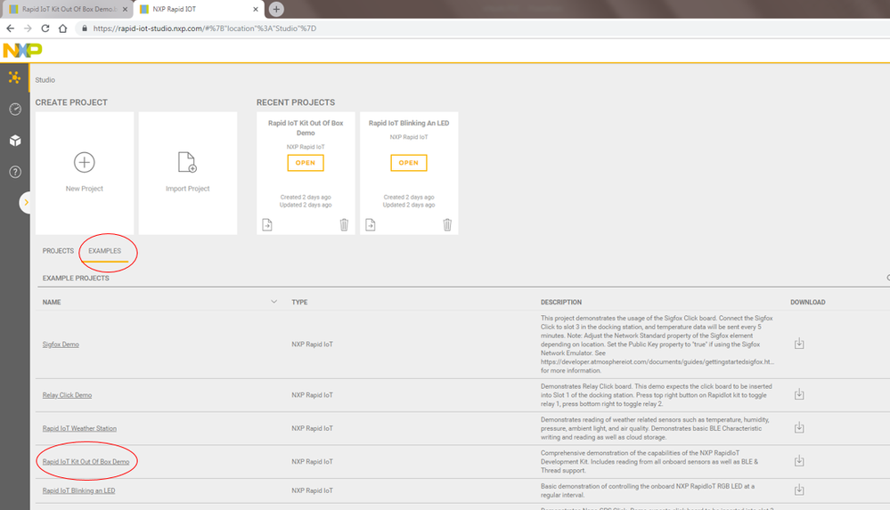Download the Sigfox Demo example
Screen dimensions: 890x510
click(799, 344)
